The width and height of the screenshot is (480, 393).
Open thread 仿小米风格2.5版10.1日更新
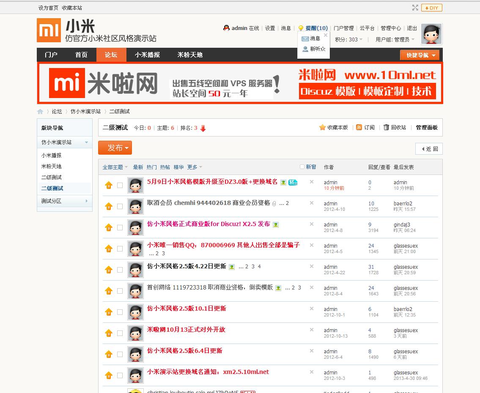point(187,308)
